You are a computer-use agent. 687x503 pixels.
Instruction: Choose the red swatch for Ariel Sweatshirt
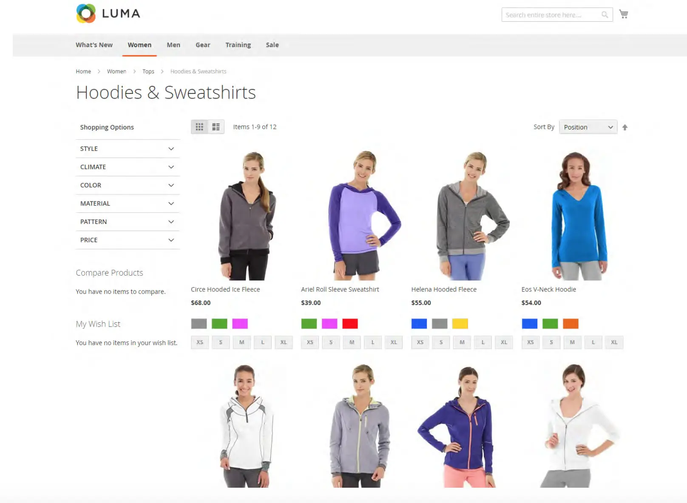(x=350, y=324)
